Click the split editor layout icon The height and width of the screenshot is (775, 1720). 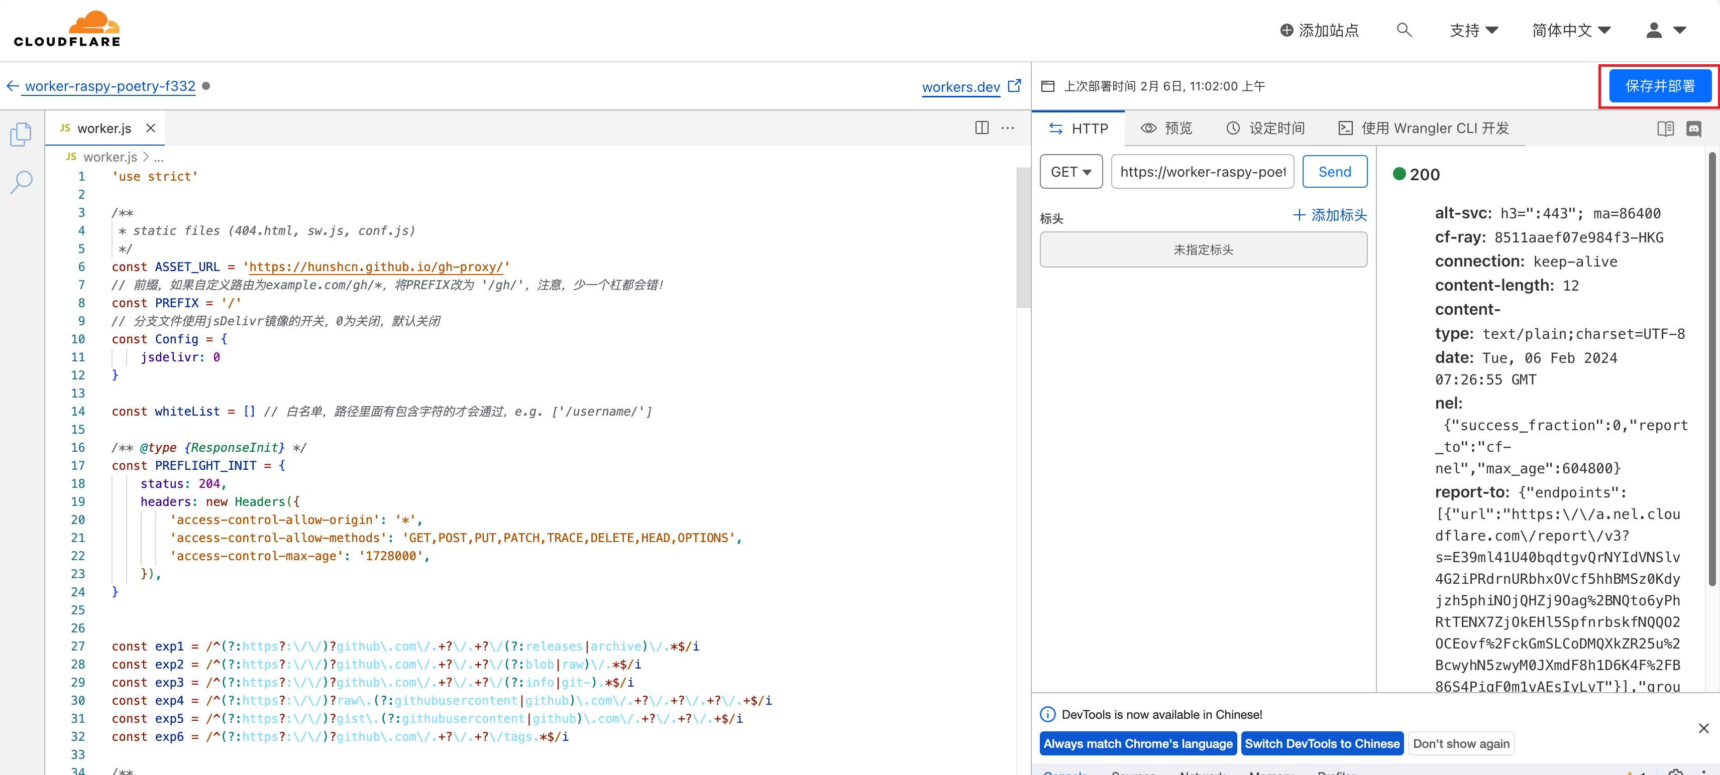981,128
